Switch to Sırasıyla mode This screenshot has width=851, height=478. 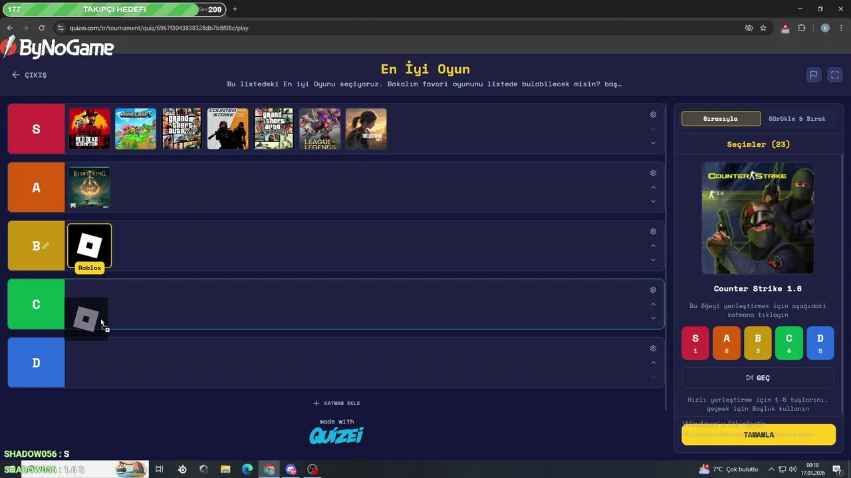(721, 119)
